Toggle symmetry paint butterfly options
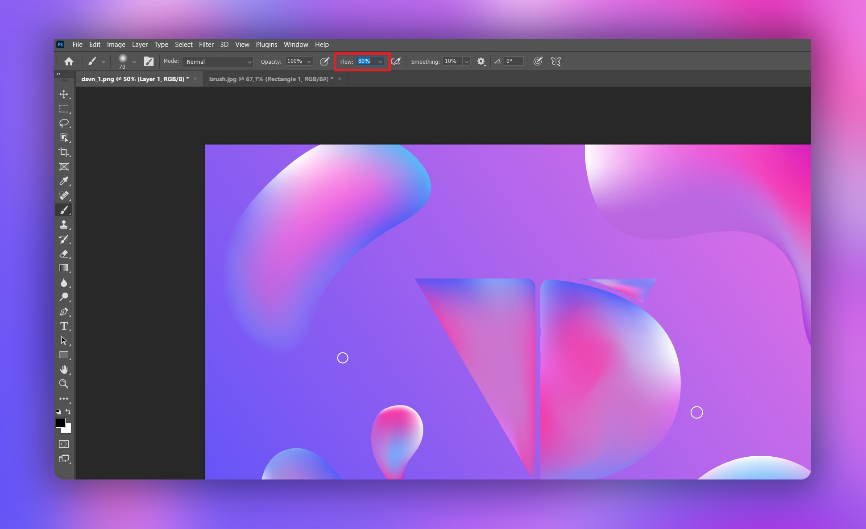Viewport: 866px width, 529px height. click(556, 62)
